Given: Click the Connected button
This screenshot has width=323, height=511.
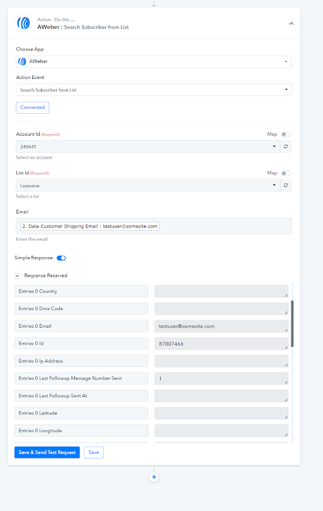Looking at the screenshot, I should coord(33,107).
